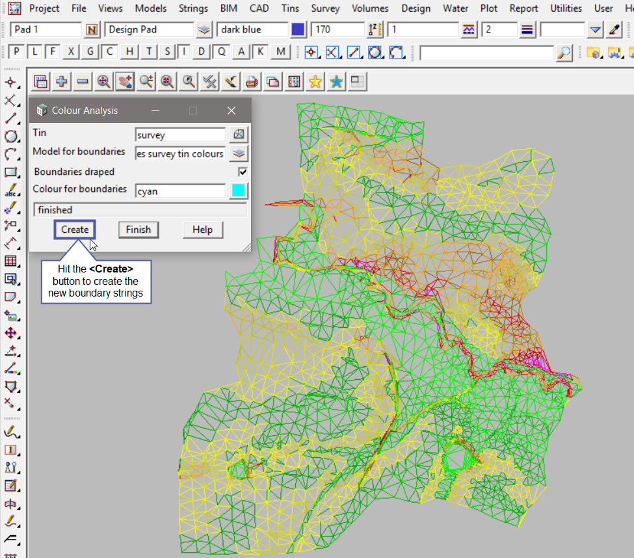The width and height of the screenshot is (634, 558).
Task: Click the printer plot icon
Action: (x=252, y=81)
